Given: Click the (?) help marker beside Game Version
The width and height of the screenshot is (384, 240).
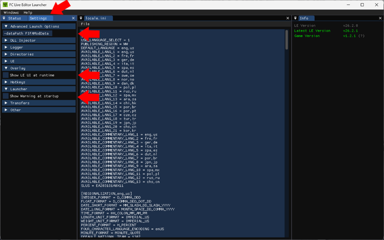Looking at the screenshot, I should pos(361,36).
